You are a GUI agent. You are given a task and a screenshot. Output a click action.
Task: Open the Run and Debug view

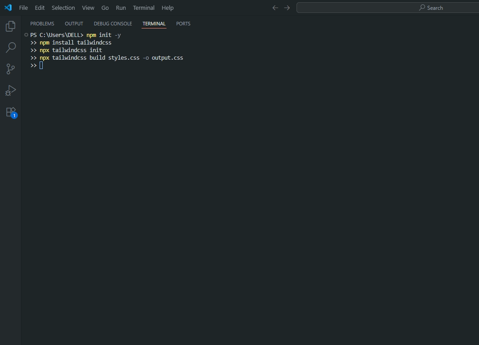(x=11, y=90)
